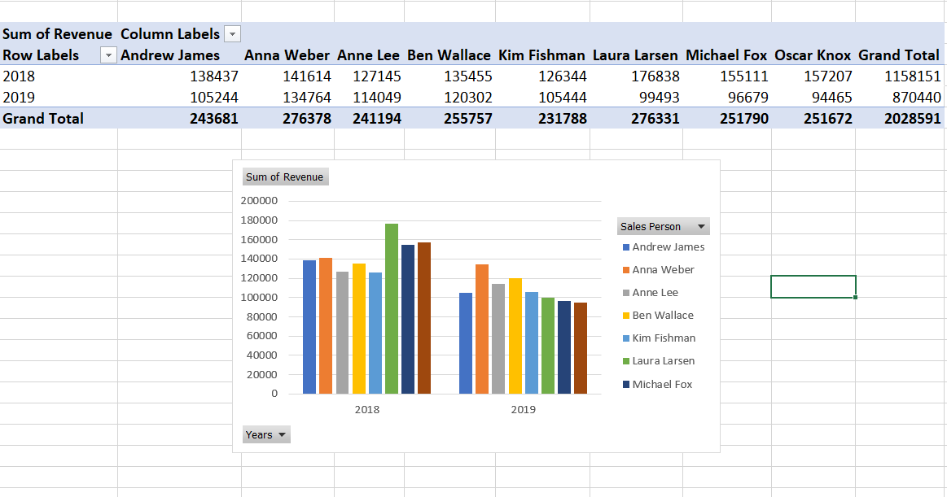The image size is (947, 497).
Task: Click the 200000 value axis label
Action: click(x=259, y=201)
